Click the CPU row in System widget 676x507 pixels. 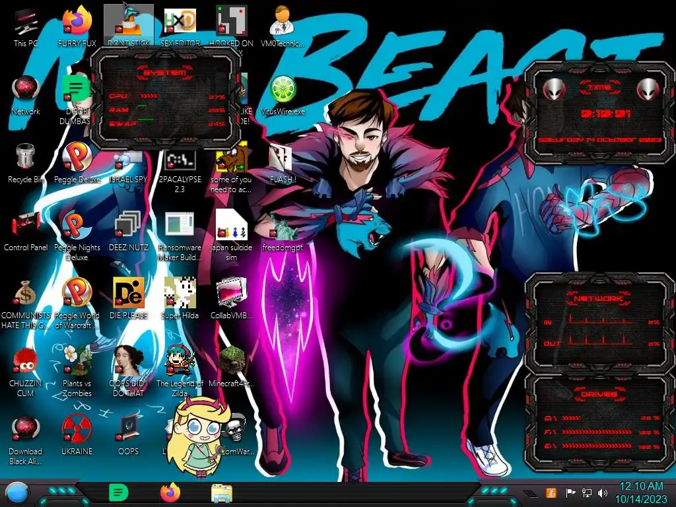point(167,96)
